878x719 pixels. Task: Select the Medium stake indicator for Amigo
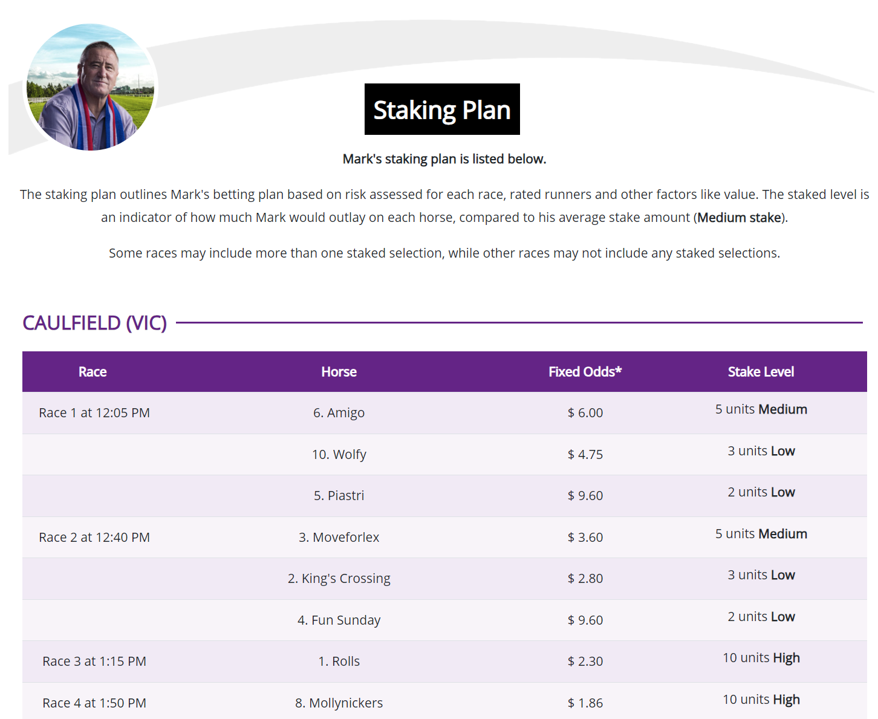pyautogui.click(x=761, y=409)
